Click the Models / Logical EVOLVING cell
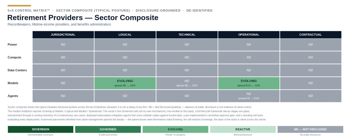Image resolution: width=353 pixels, height=138 pixels. point(125,83)
